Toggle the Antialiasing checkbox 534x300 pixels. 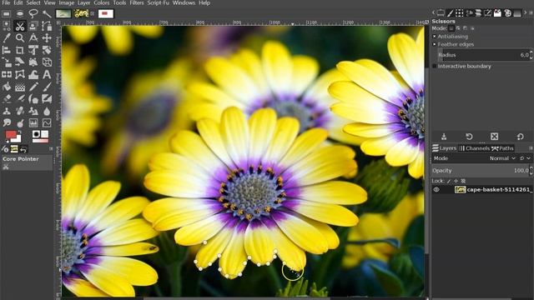[x=434, y=37]
